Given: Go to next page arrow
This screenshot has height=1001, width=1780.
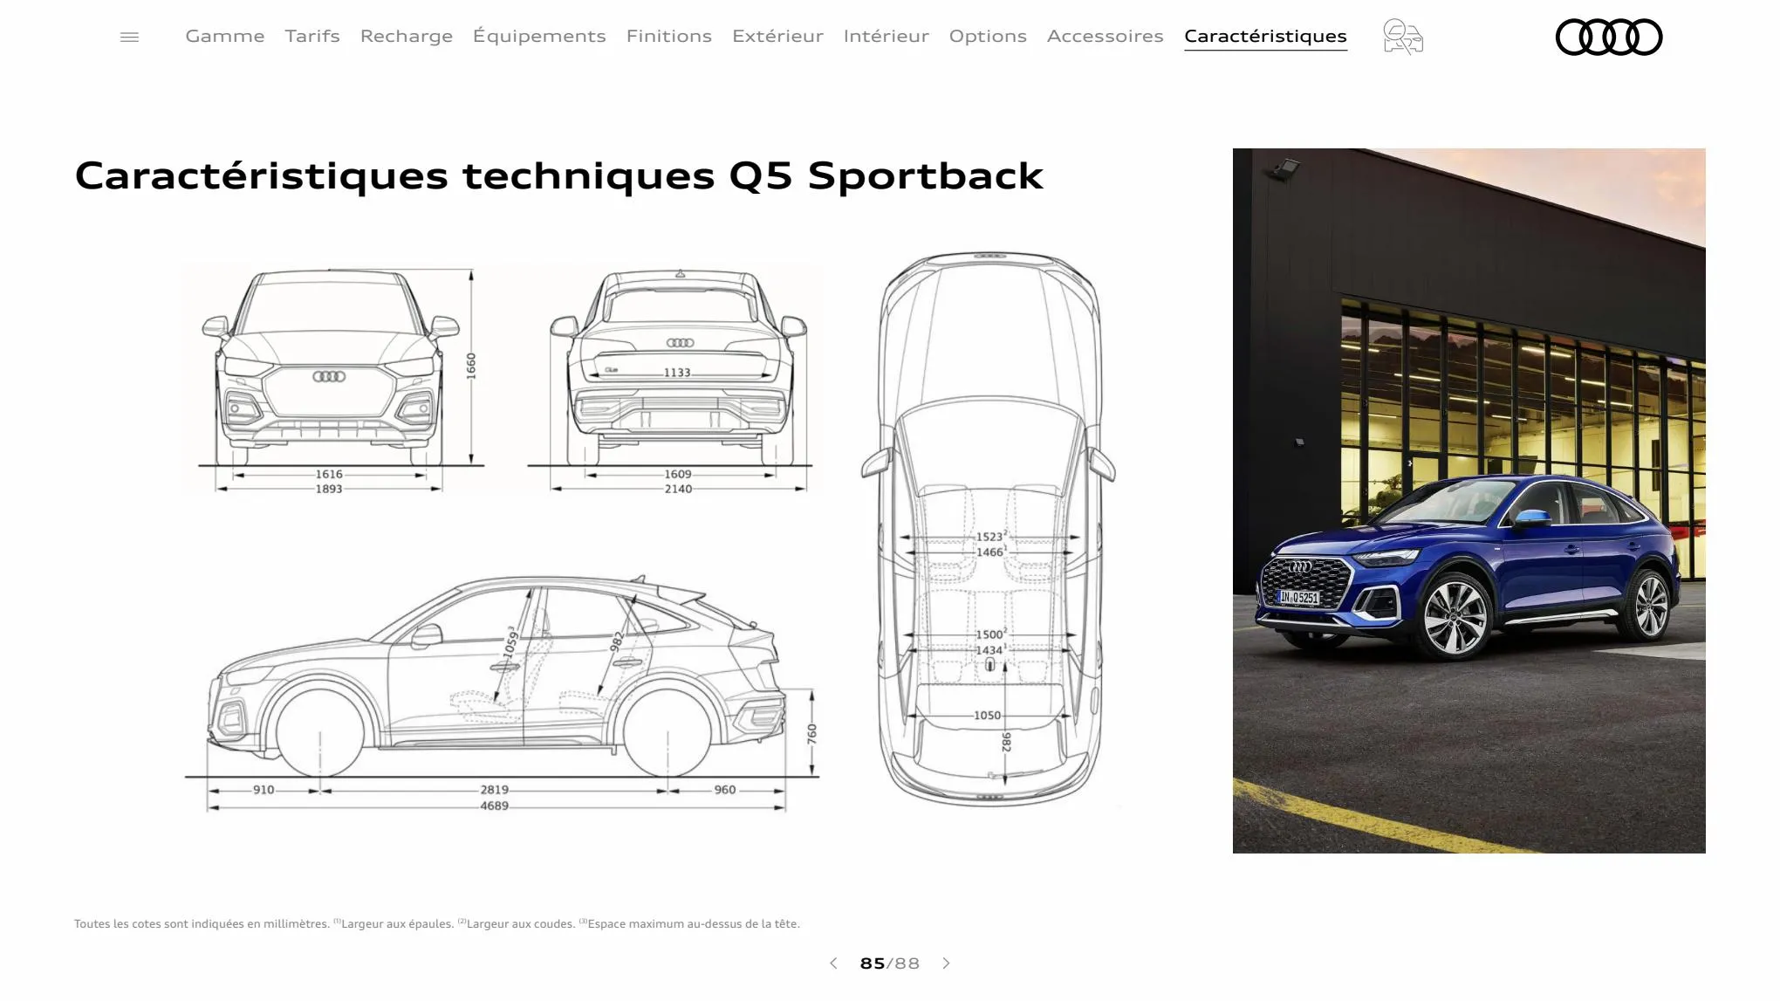Looking at the screenshot, I should [x=946, y=963].
